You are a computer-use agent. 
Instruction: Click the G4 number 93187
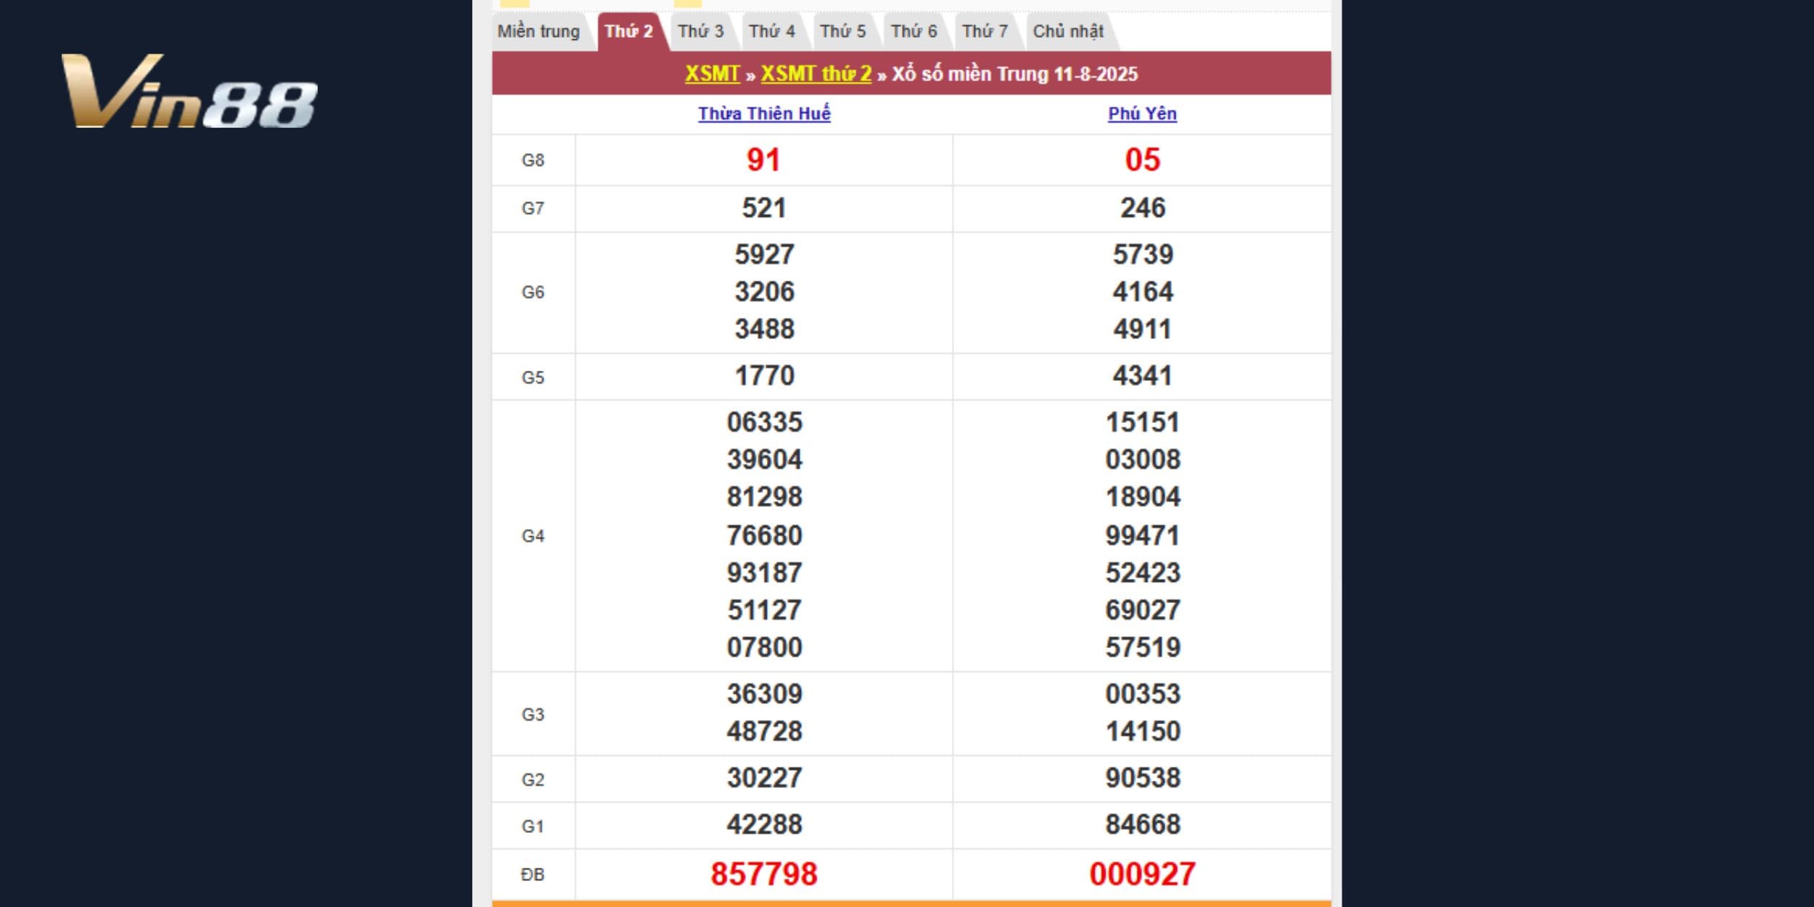point(764,573)
